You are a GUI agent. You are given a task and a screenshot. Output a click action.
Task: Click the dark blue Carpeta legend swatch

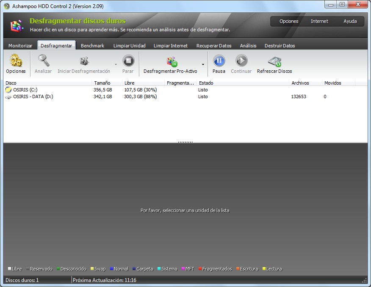pyautogui.click(x=134, y=269)
